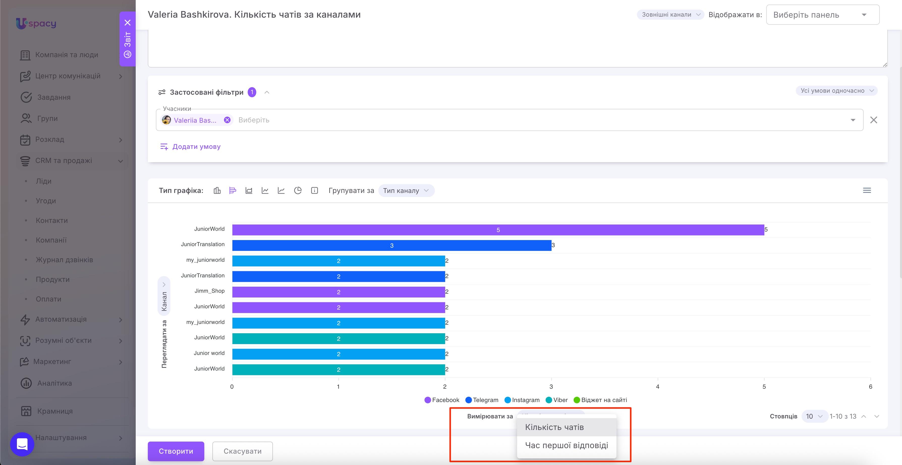Image resolution: width=902 pixels, height=465 pixels.
Task: Open Контакти under CRM
Action: [52, 221]
